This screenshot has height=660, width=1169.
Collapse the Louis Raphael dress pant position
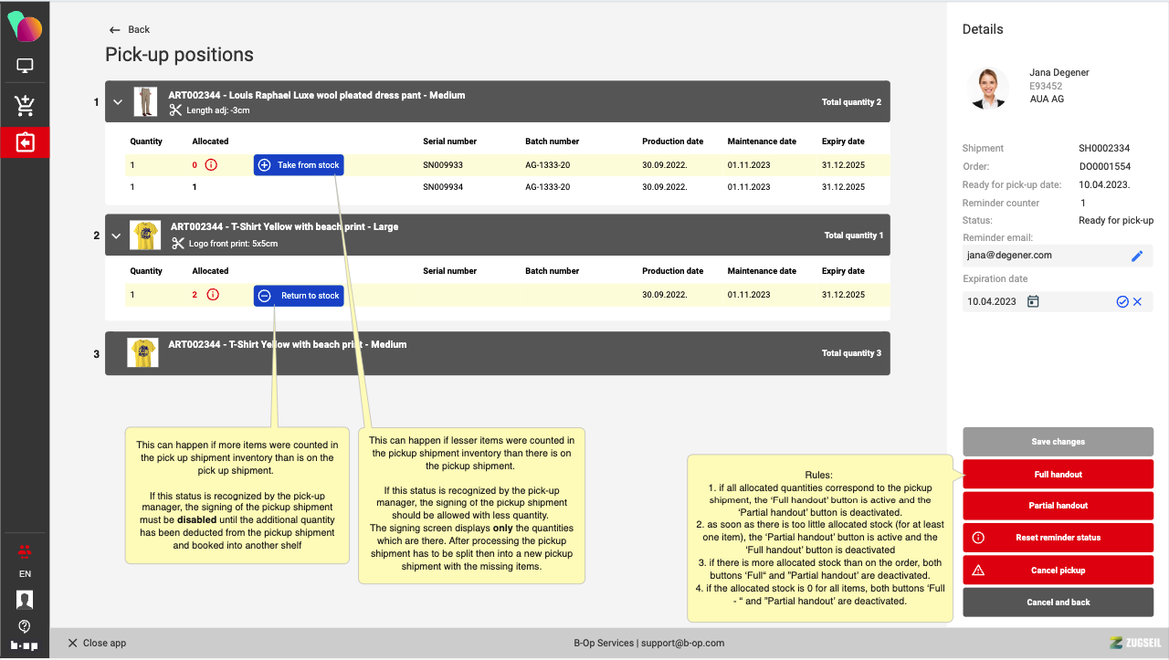pyautogui.click(x=118, y=102)
